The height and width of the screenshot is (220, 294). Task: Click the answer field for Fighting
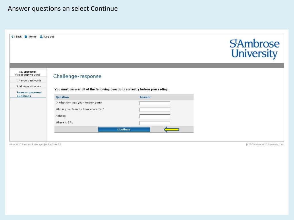155,116
